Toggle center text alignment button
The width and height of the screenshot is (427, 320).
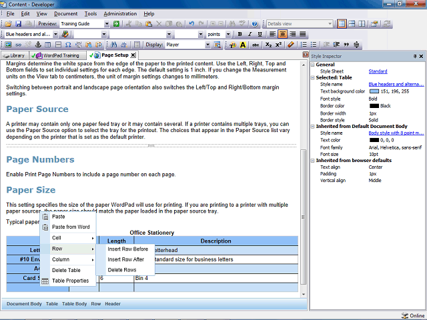click(282, 34)
